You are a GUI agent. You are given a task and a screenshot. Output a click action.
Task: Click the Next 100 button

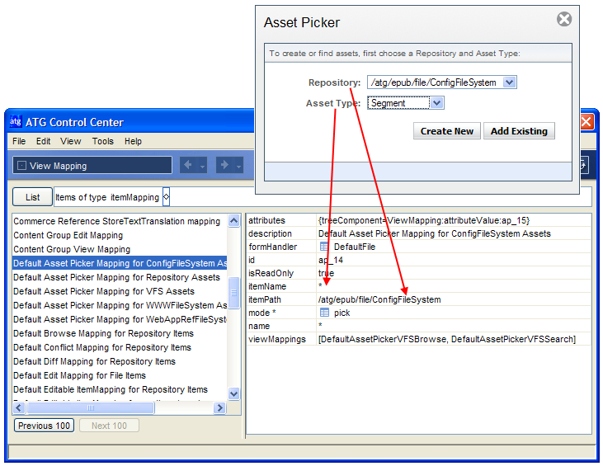coord(109,426)
